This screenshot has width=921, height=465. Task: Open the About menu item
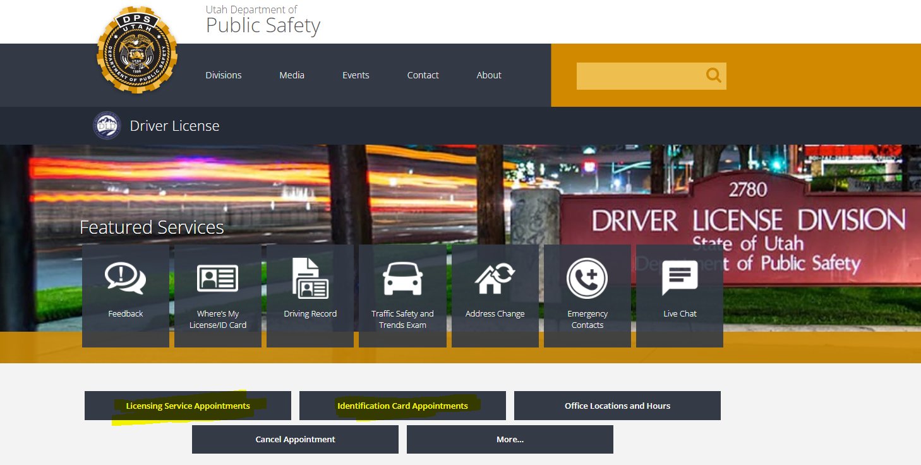(x=489, y=75)
